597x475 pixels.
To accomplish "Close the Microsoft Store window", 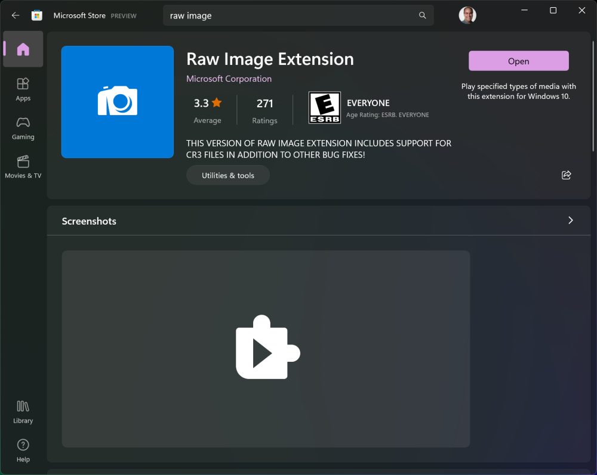I will [581, 10].
